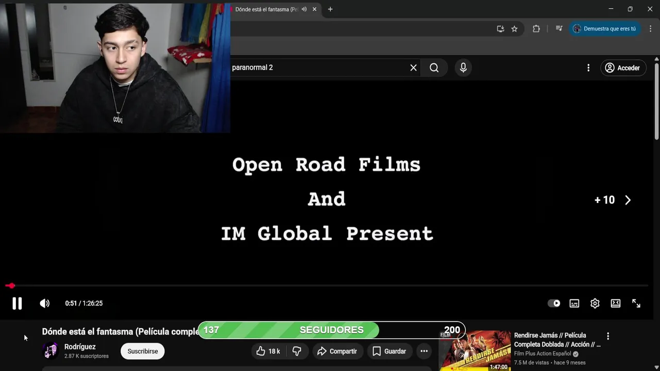The height and width of the screenshot is (371, 660).
Task: Open the Rodríguez channel name link
Action: pos(80,347)
